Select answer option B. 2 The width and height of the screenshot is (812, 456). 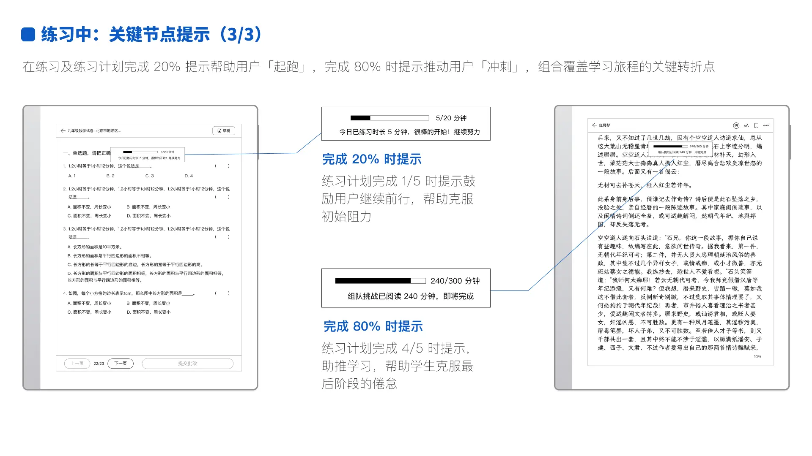click(x=110, y=176)
